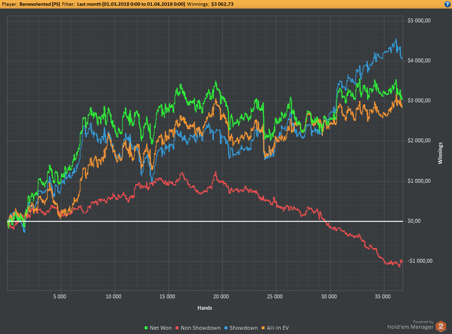This screenshot has height=334, width=452.
Task: Click the $3 062,73 winnings total
Action: click(x=226, y=4)
